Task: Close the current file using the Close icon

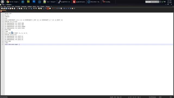Action: click(10, 8)
